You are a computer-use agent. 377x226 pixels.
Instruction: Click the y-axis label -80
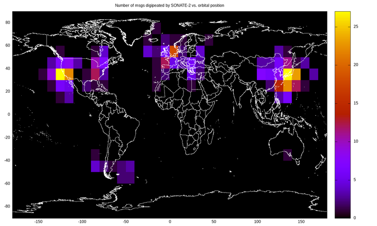click(6, 206)
